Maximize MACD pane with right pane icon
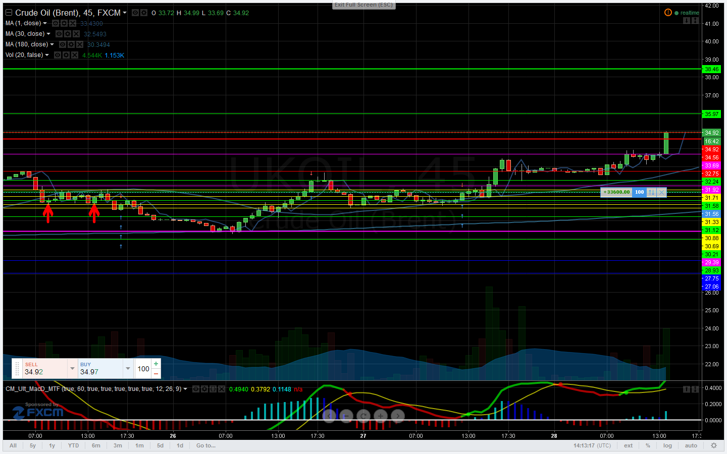The image size is (727, 454). (695, 389)
